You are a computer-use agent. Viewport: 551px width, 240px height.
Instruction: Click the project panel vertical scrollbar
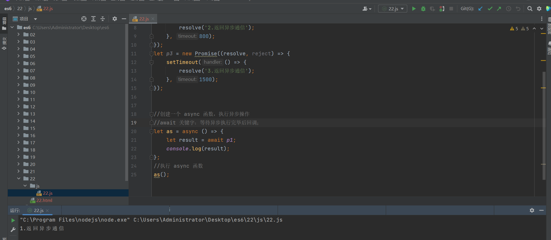coord(126,102)
